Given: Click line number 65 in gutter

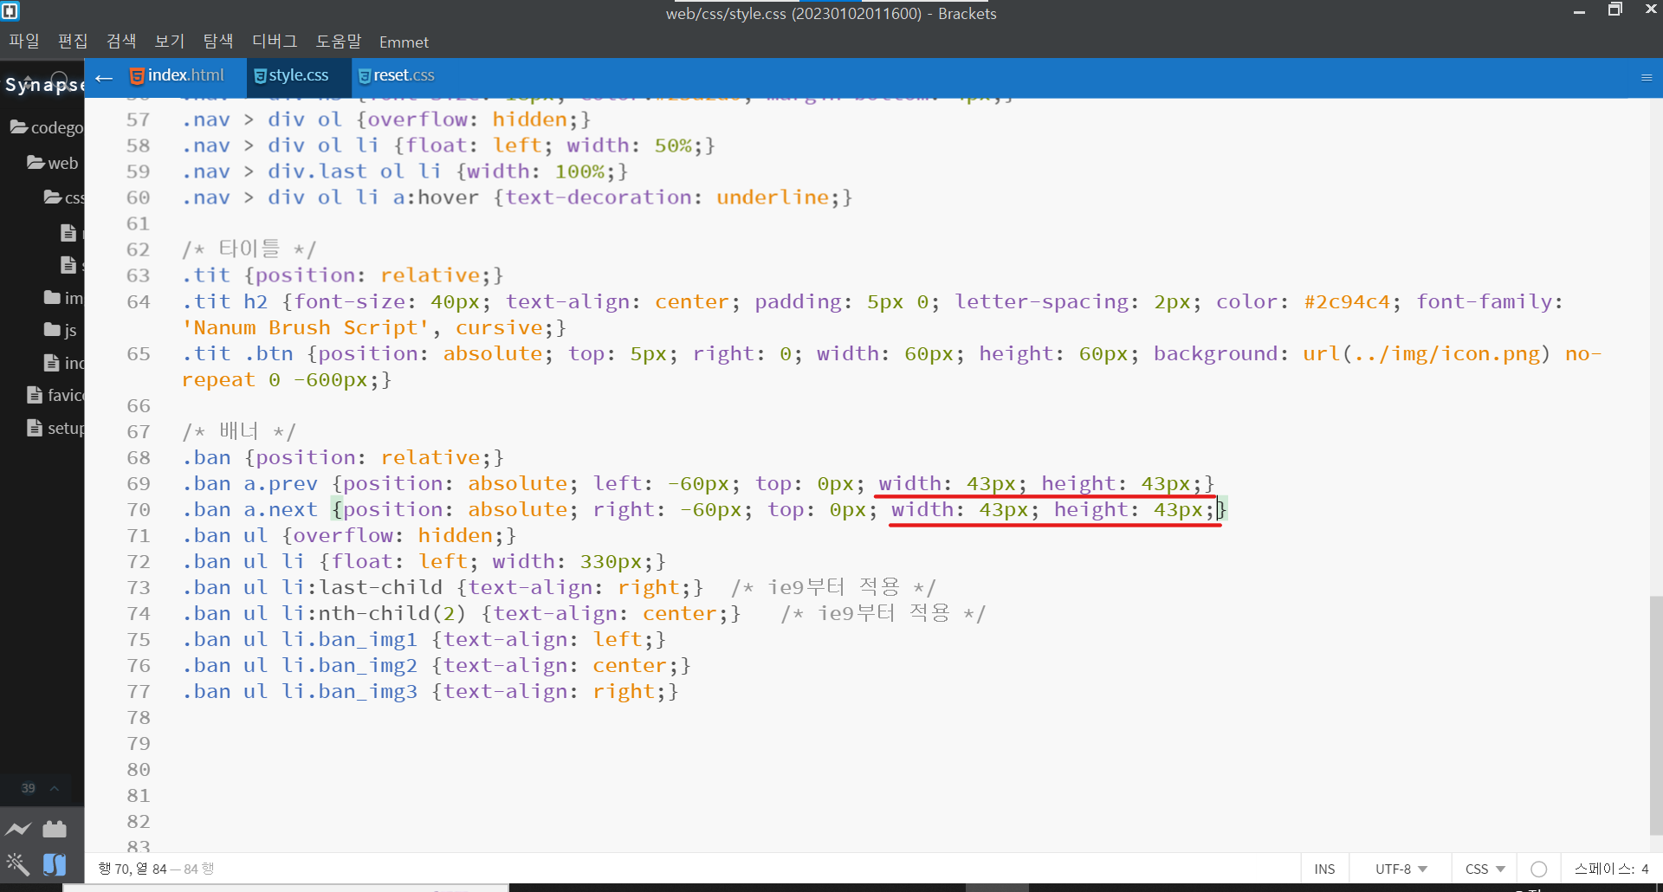Looking at the screenshot, I should point(138,353).
